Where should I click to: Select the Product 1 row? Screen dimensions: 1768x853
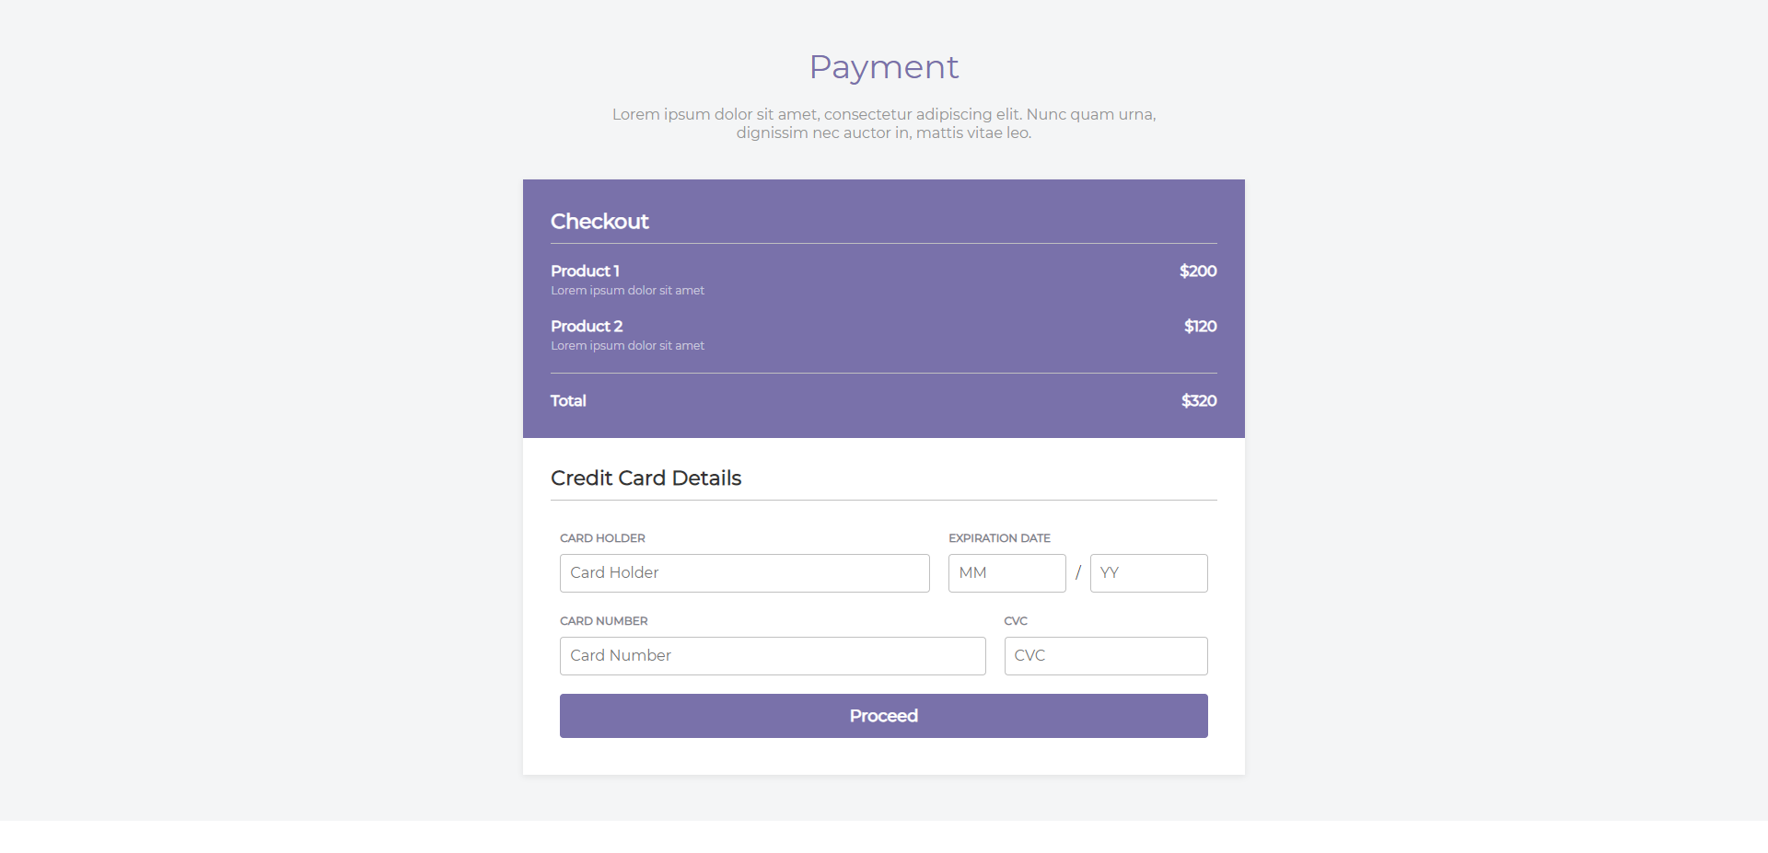click(883, 278)
